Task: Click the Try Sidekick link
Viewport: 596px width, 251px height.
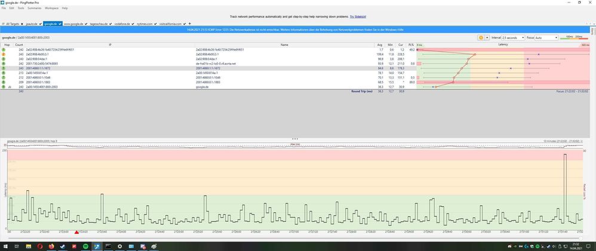Action: tap(358, 17)
